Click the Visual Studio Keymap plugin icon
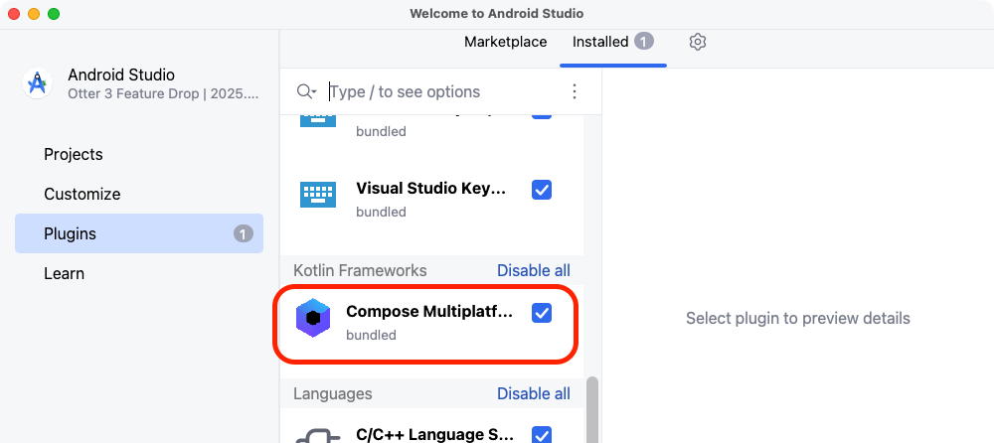Screen dimensions: 994x443 tap(318, 194)
